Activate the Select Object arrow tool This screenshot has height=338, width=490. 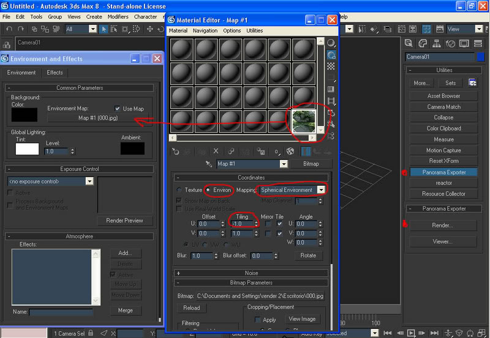click(x=104, y=29)
